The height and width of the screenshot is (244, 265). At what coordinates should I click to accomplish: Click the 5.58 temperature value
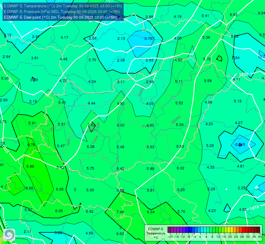[208, 81]
